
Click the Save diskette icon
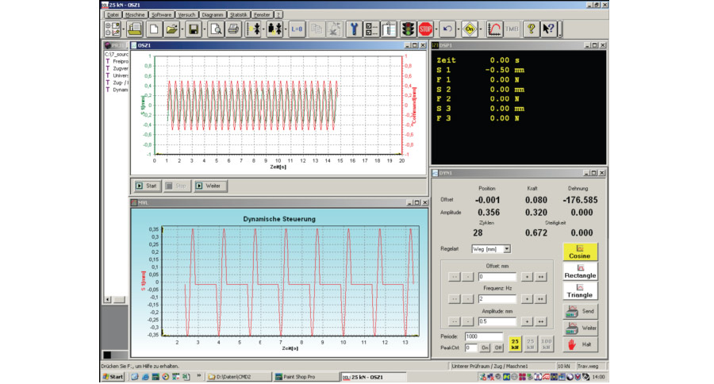pyautogui.click(x=193, y=29)
